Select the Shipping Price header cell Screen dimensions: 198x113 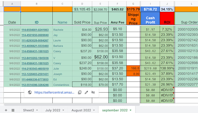(133, 18)
